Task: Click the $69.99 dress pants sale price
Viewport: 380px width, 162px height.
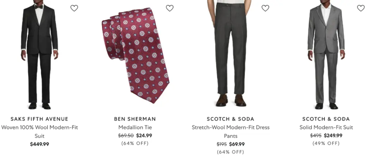Action: (x=237, y=144)
